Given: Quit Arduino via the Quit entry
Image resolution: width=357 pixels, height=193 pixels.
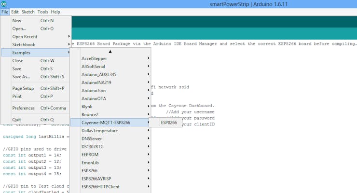Looking at the screenshot, I should point(16,120).
